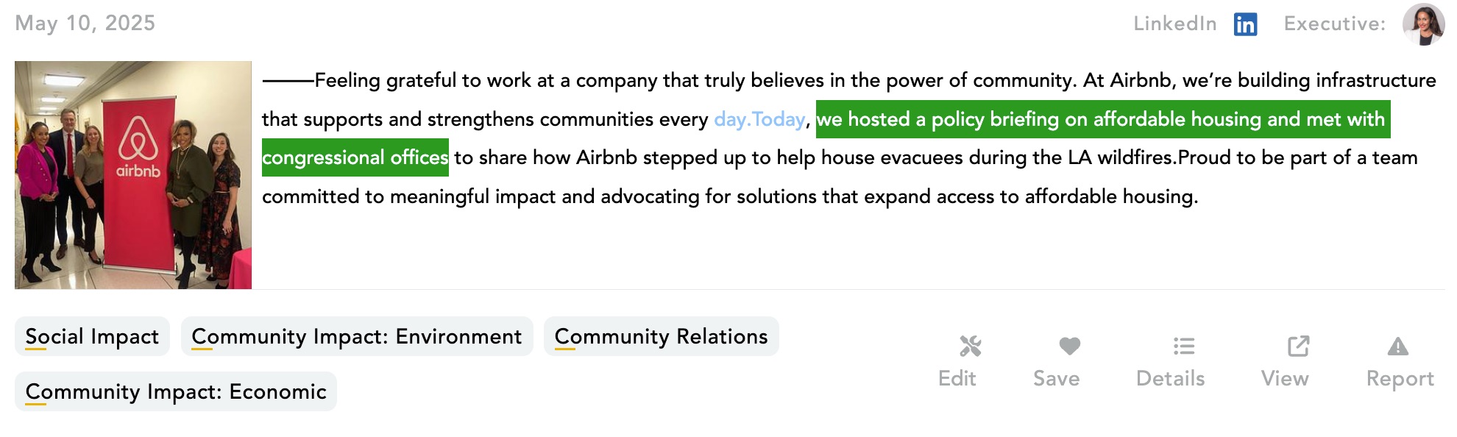Viewport: 1457px width, 437px height.
Task: Click the View external link icon
Action: point(1298,346)
